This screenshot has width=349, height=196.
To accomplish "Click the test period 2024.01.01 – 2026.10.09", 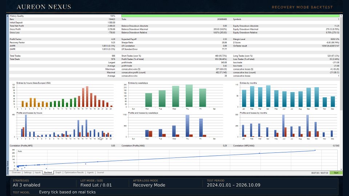I will tap(233, 185).
